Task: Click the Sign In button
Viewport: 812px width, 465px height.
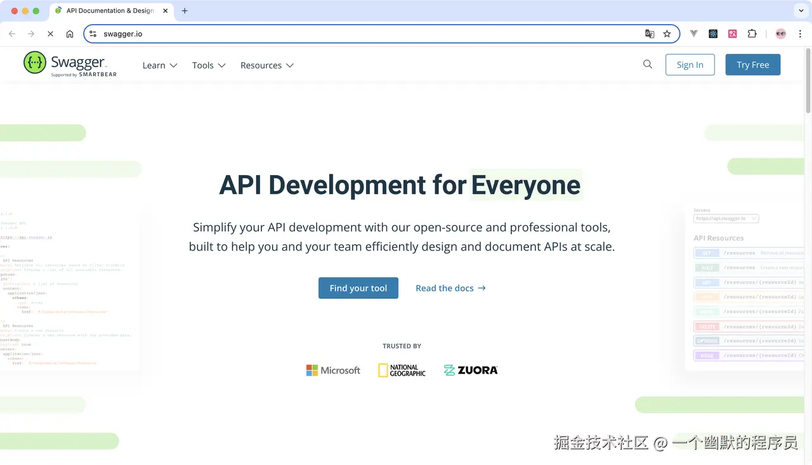Action: [690, 65]
